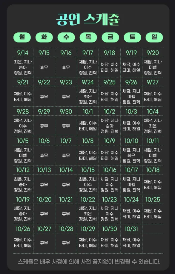175x274 pixels.
Task: Click the 10/5 date label
Action: (23, 141)
